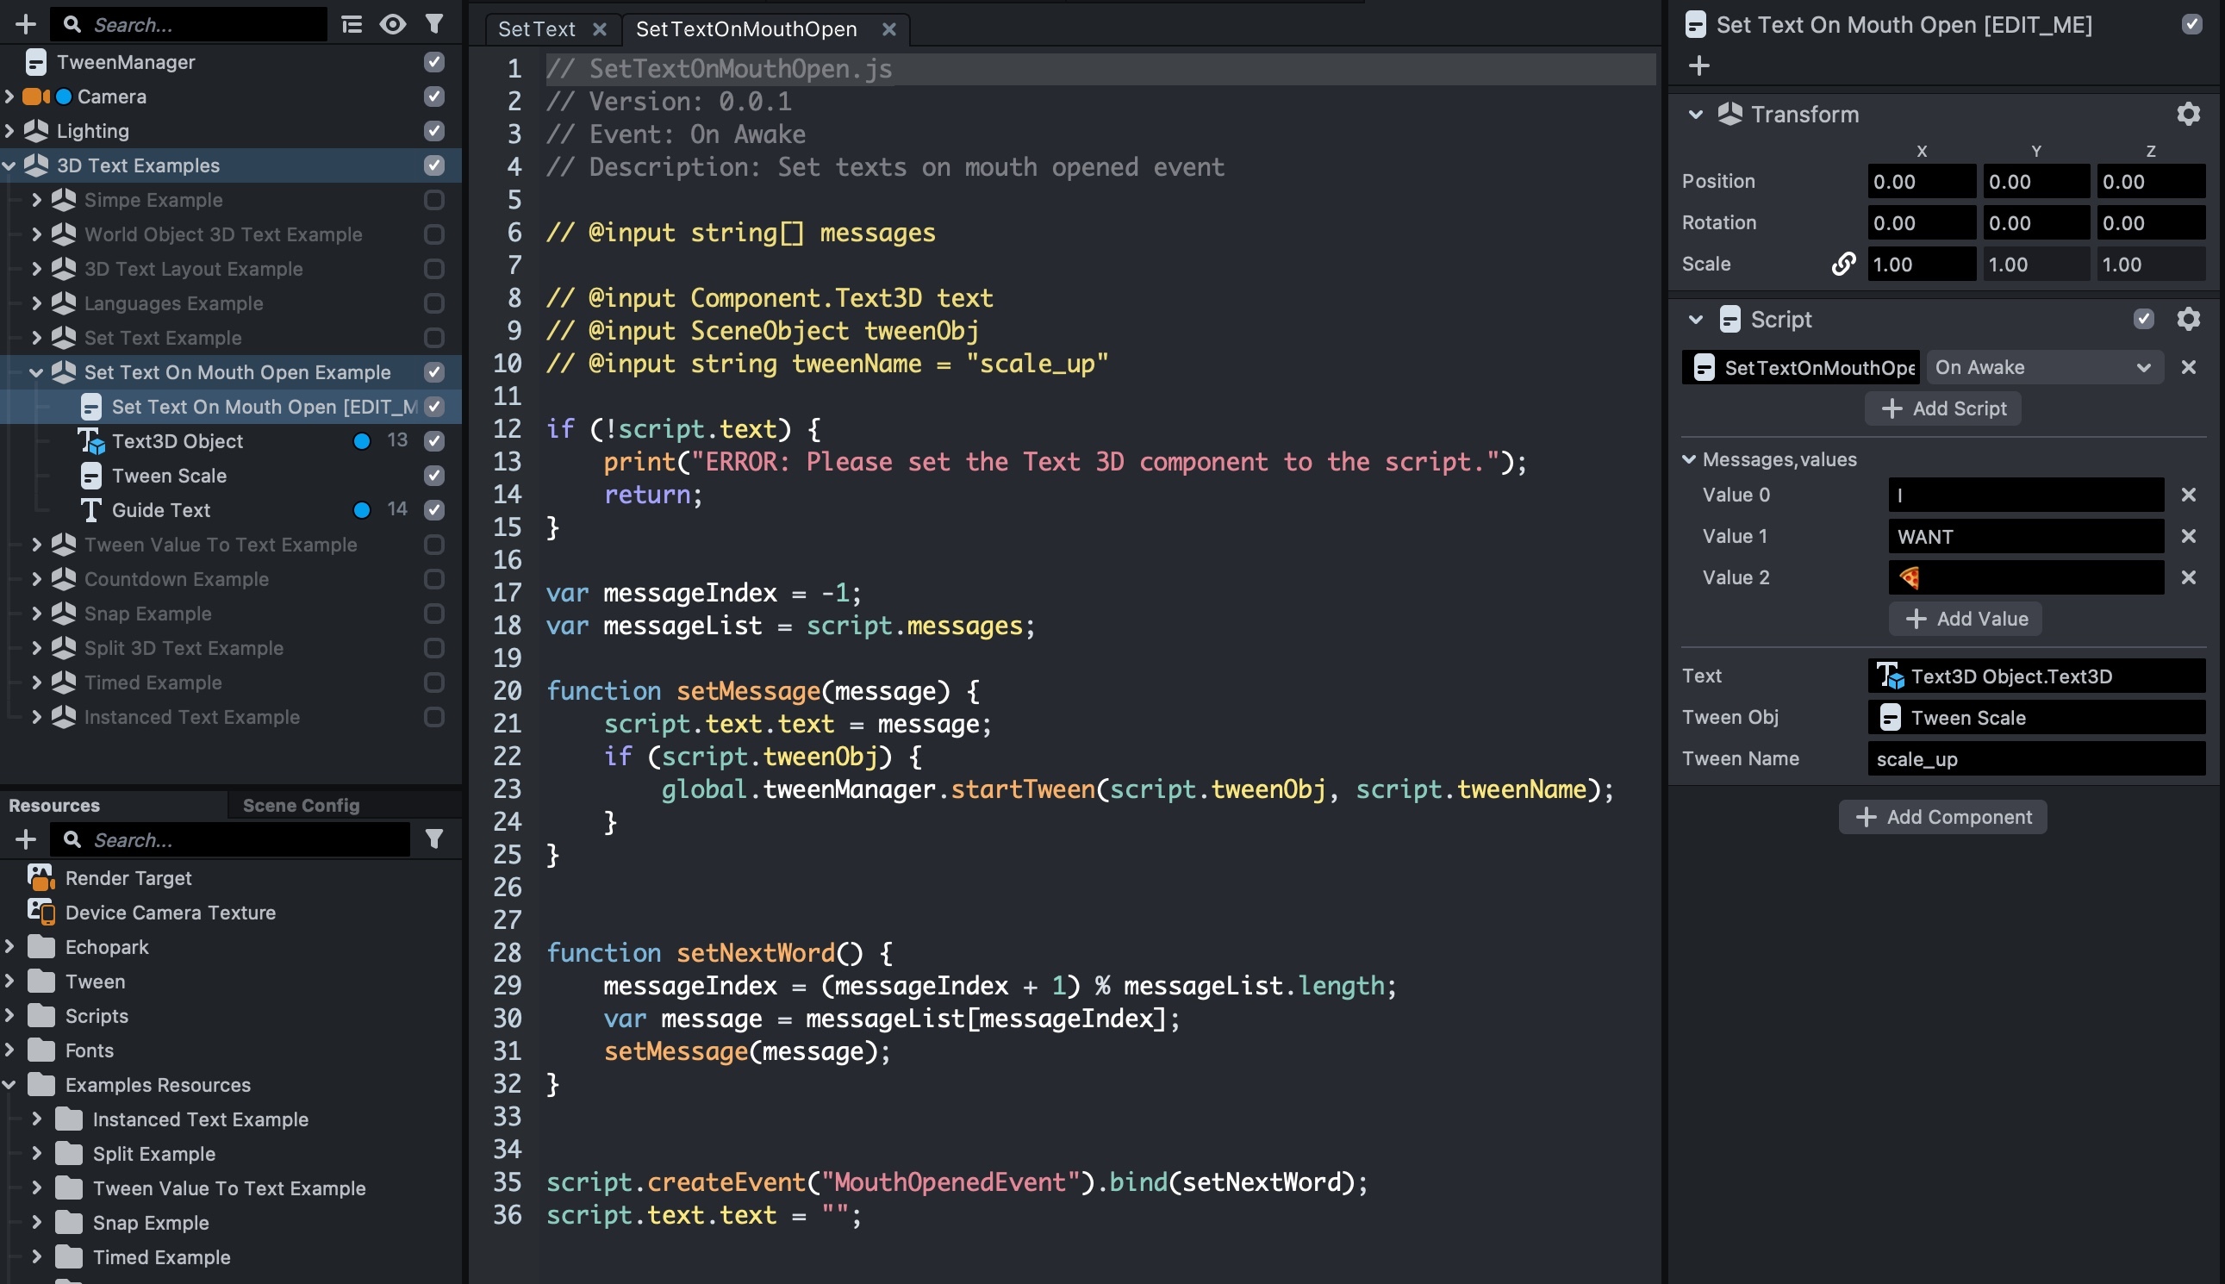Viewport: 2225px width, 1284px height.
Task: Click the Add Value button
Action: click(1965, 618)
